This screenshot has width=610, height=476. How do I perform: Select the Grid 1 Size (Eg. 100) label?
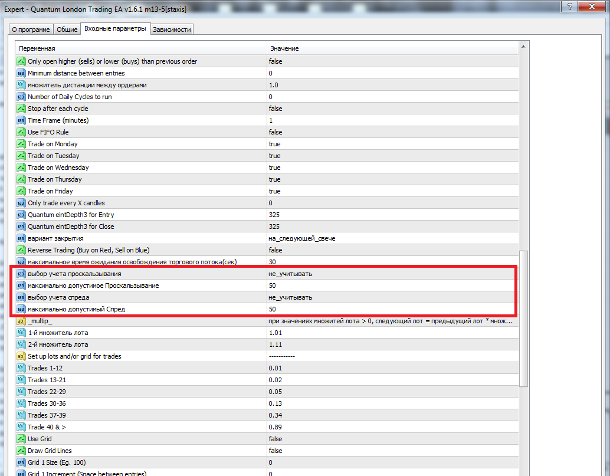tap(57, 462)
